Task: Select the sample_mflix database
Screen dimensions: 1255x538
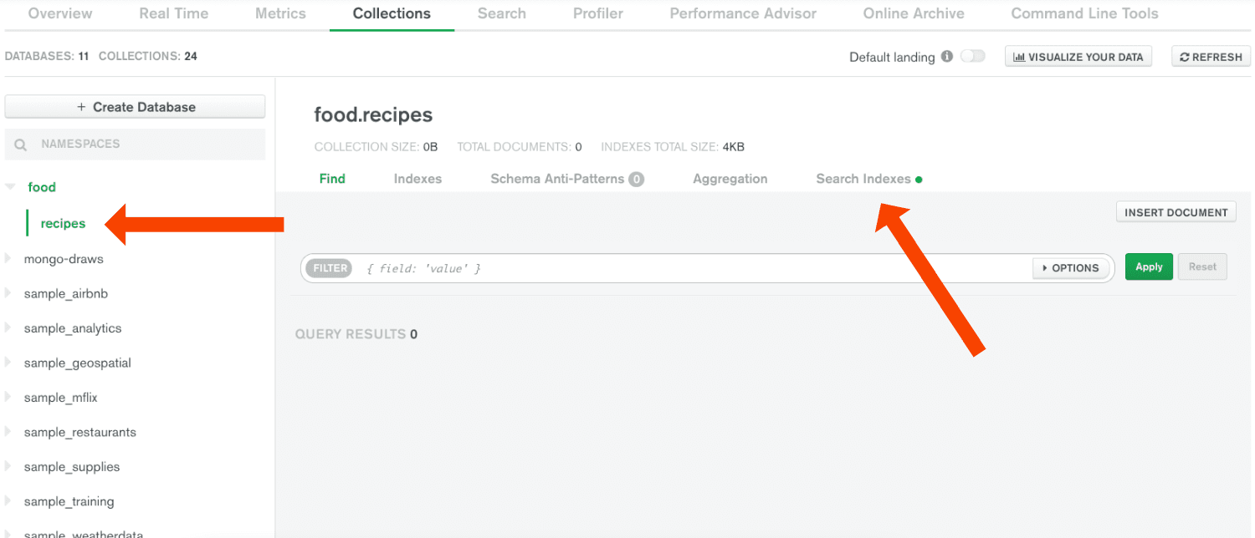Action: (61, 398)
